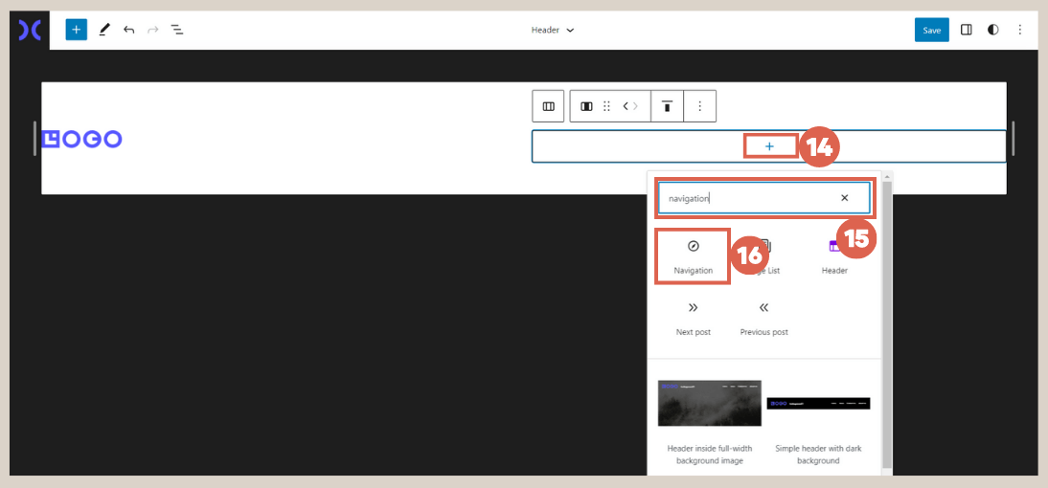1048x488 pixels.
Task: Expand the Header template dropdown
Action: [x=553, y=30]
